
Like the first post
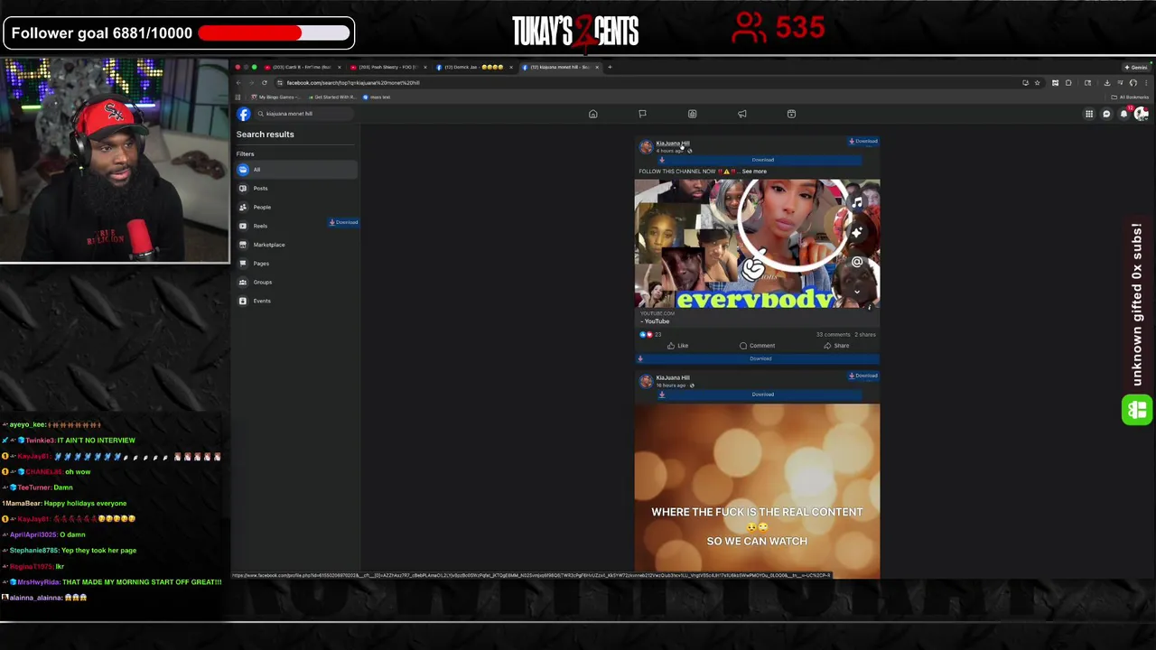pos(677,346)
